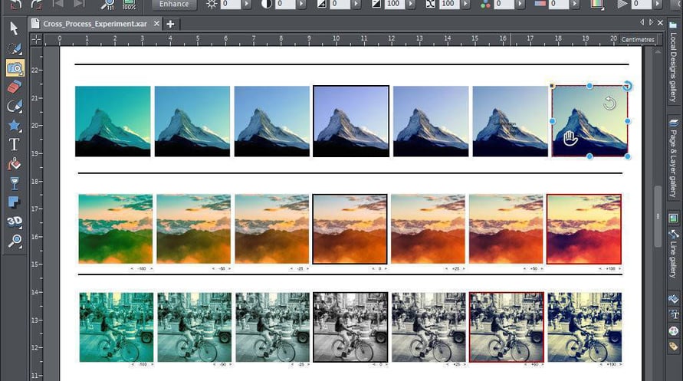
Task: Click the rainbow color swatch icon
Action: coord(596,5)
